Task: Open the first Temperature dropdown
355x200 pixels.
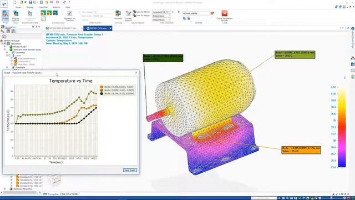Action: tap(161, 16)
